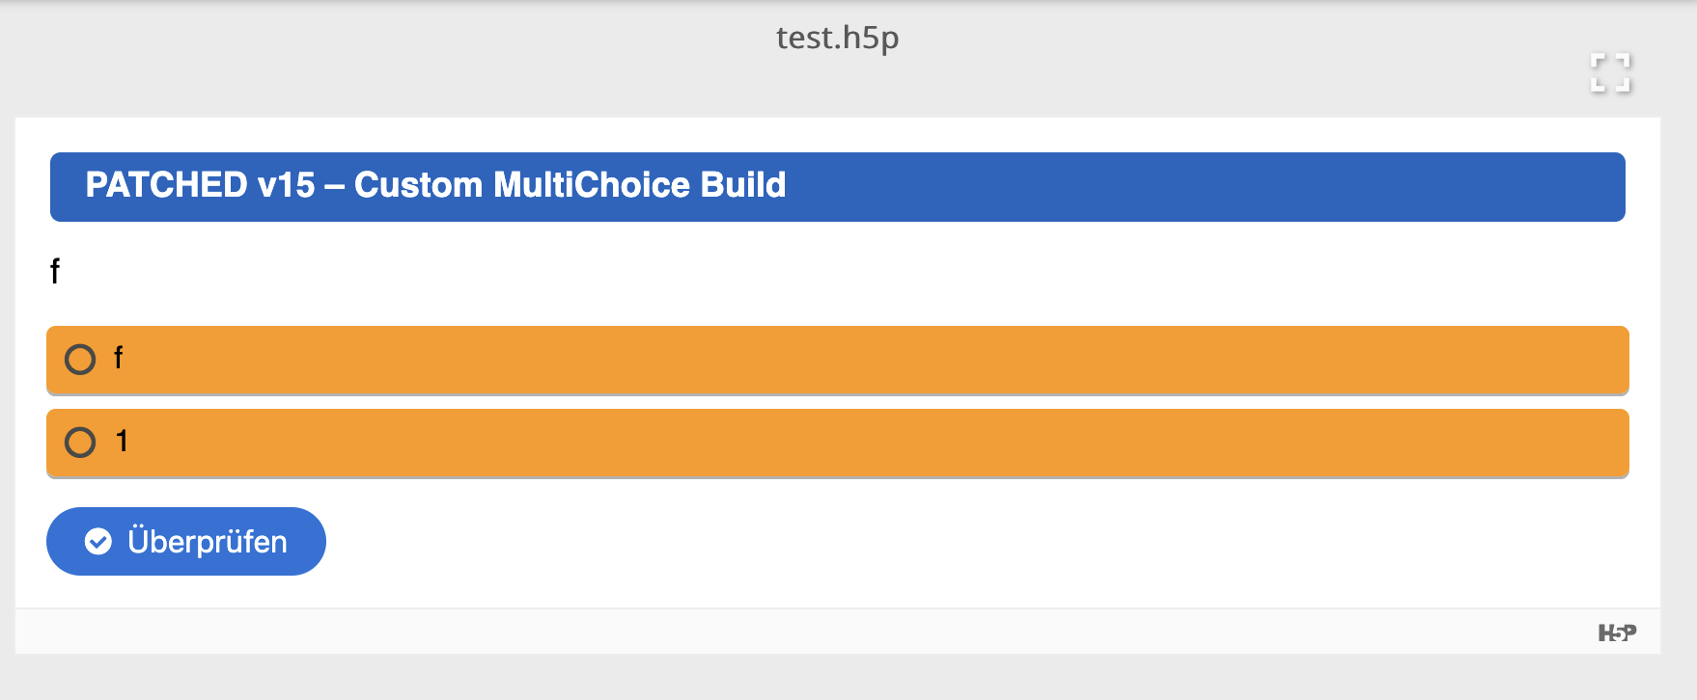Click the H5P logo in the footer

point(1617,633)
